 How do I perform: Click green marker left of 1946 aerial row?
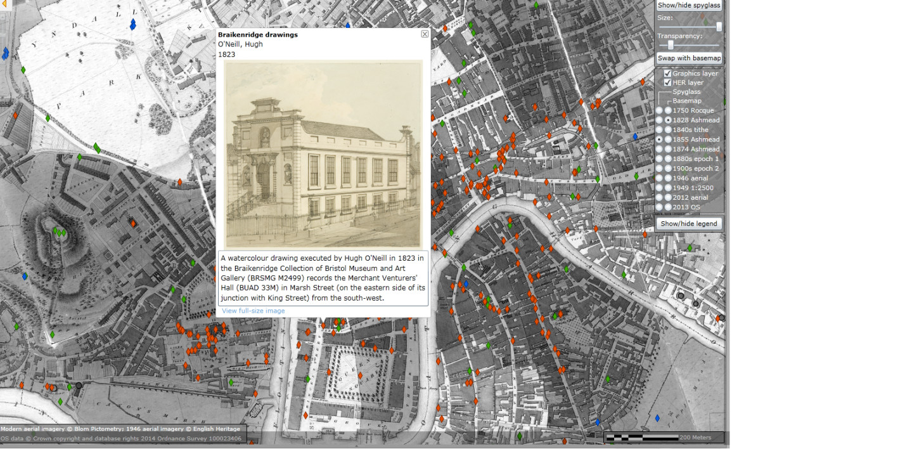click(x=636, y=176)
